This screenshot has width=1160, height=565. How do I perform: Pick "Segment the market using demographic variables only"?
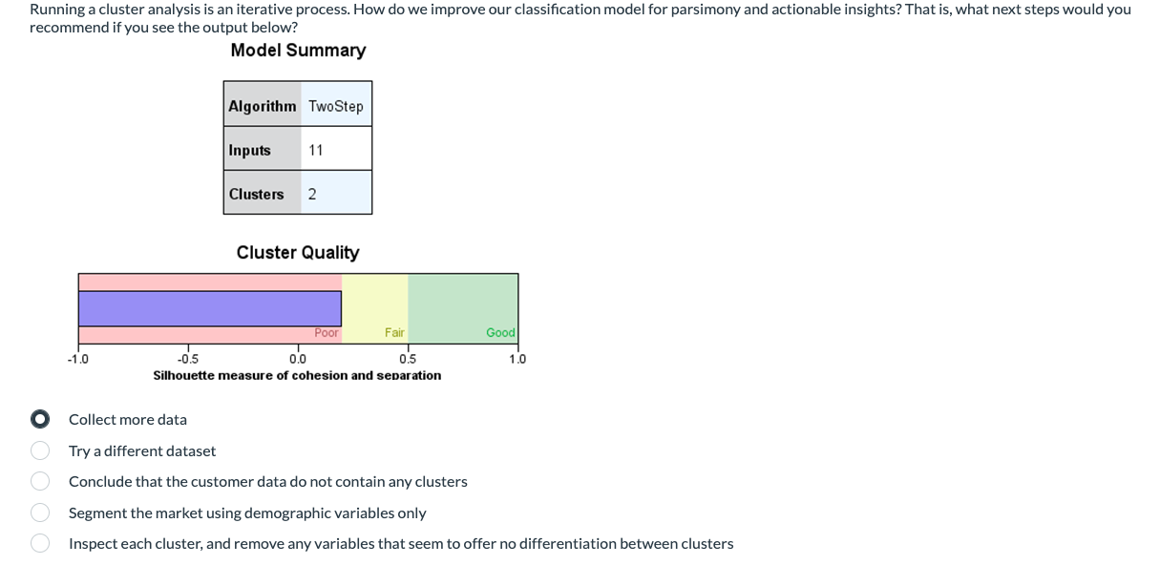40,513
